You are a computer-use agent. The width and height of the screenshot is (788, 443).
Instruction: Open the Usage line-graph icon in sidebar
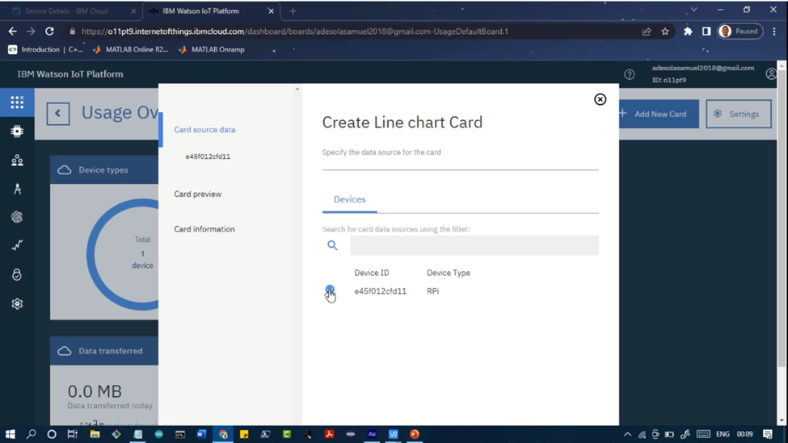(x=17, y=245)
